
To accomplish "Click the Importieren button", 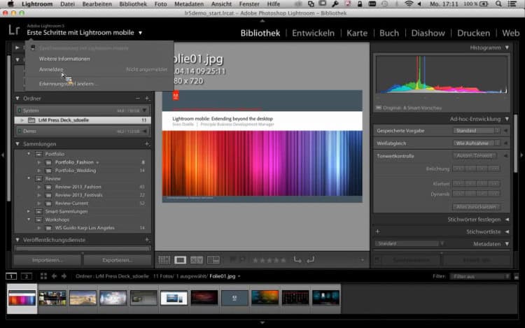I will [48, 259].
